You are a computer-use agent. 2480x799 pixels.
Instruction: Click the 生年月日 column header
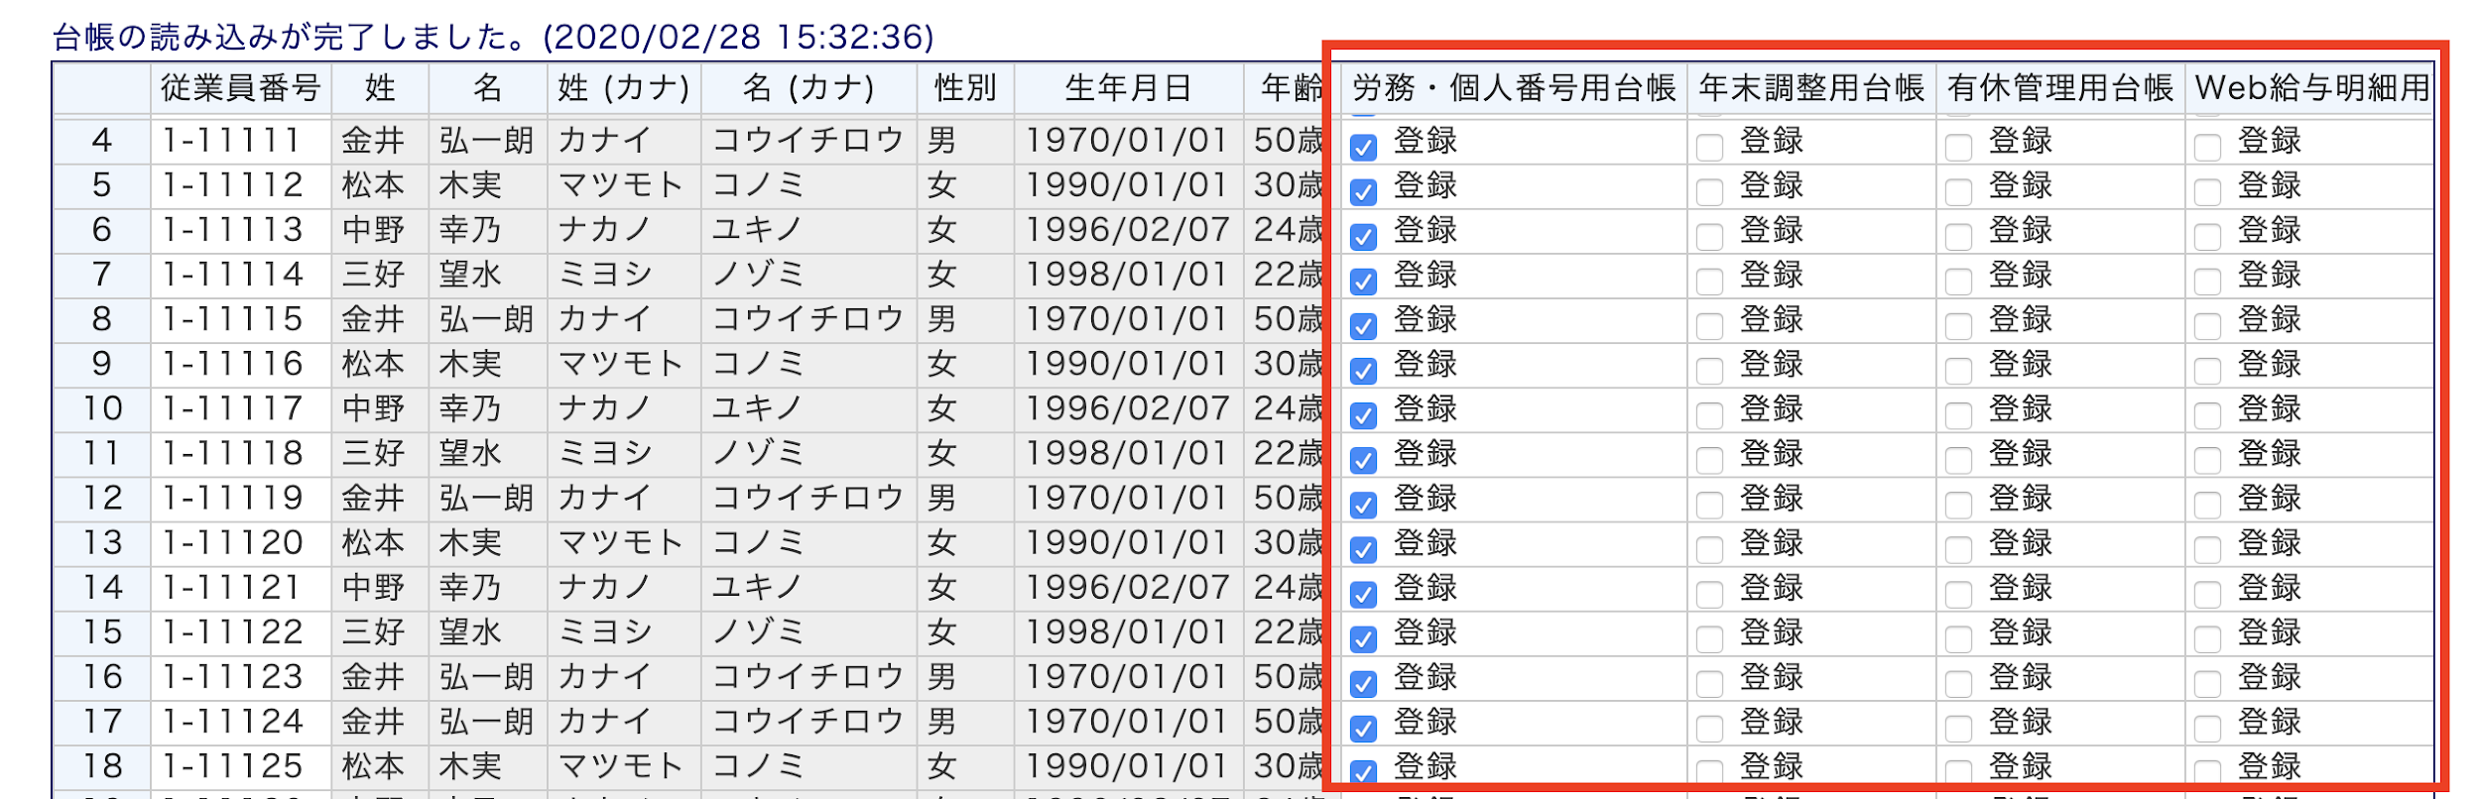click(x=1129, y=88)
